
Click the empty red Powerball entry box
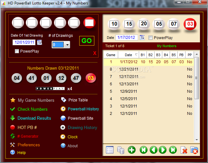point(90,23)
